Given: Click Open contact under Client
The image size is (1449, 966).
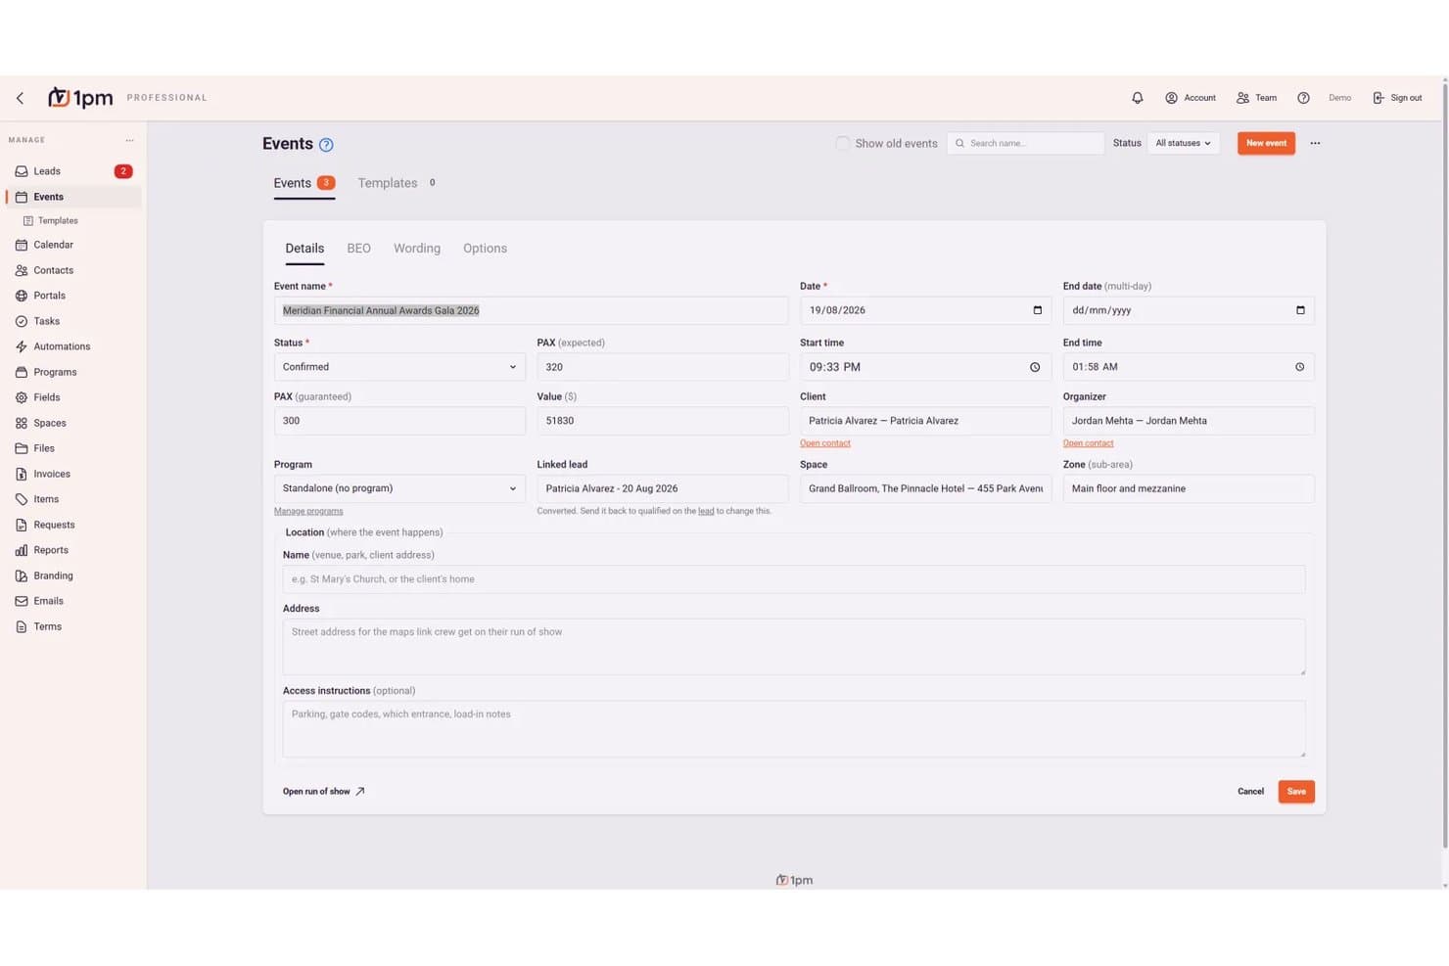Looking at the screenshot, I should [x=825, y=443].
